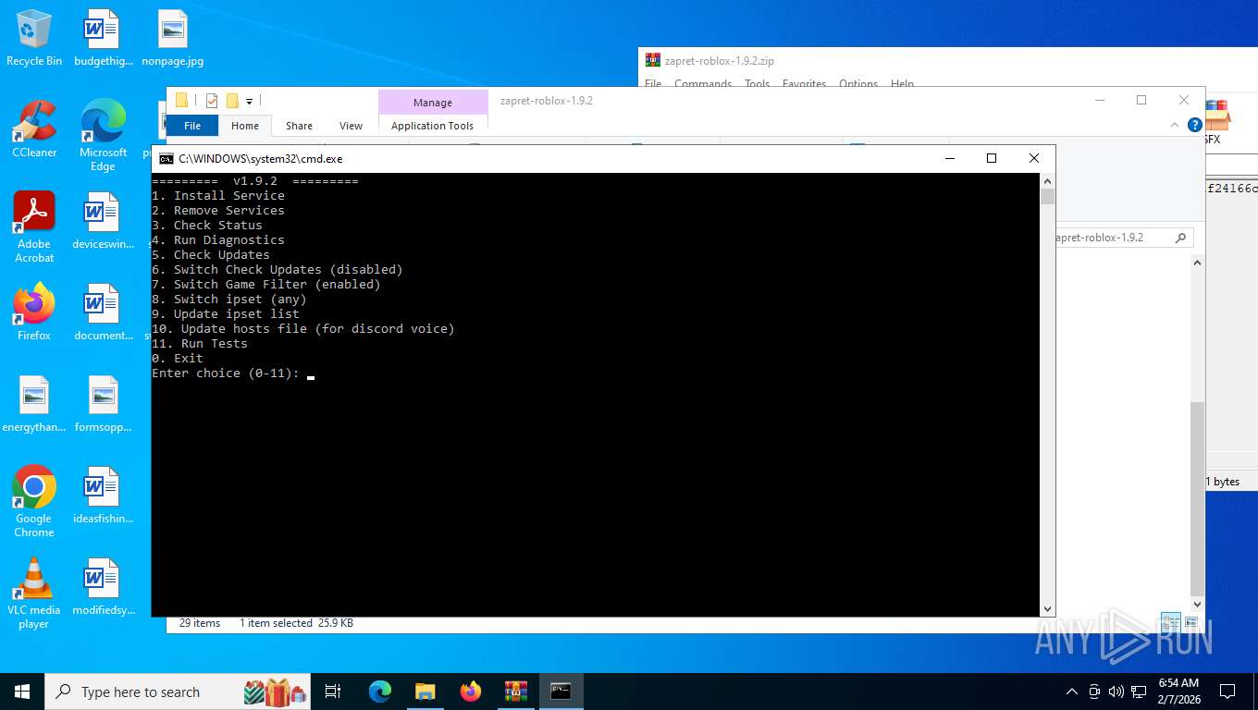
Task: Click '29 items' in Explorer status bar
Action: [200, 623]
